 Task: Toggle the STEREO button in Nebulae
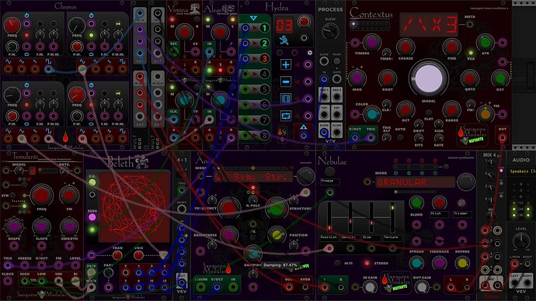[x=367, y=263]
